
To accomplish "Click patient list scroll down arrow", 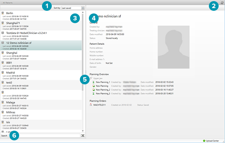I will (82, 131).
